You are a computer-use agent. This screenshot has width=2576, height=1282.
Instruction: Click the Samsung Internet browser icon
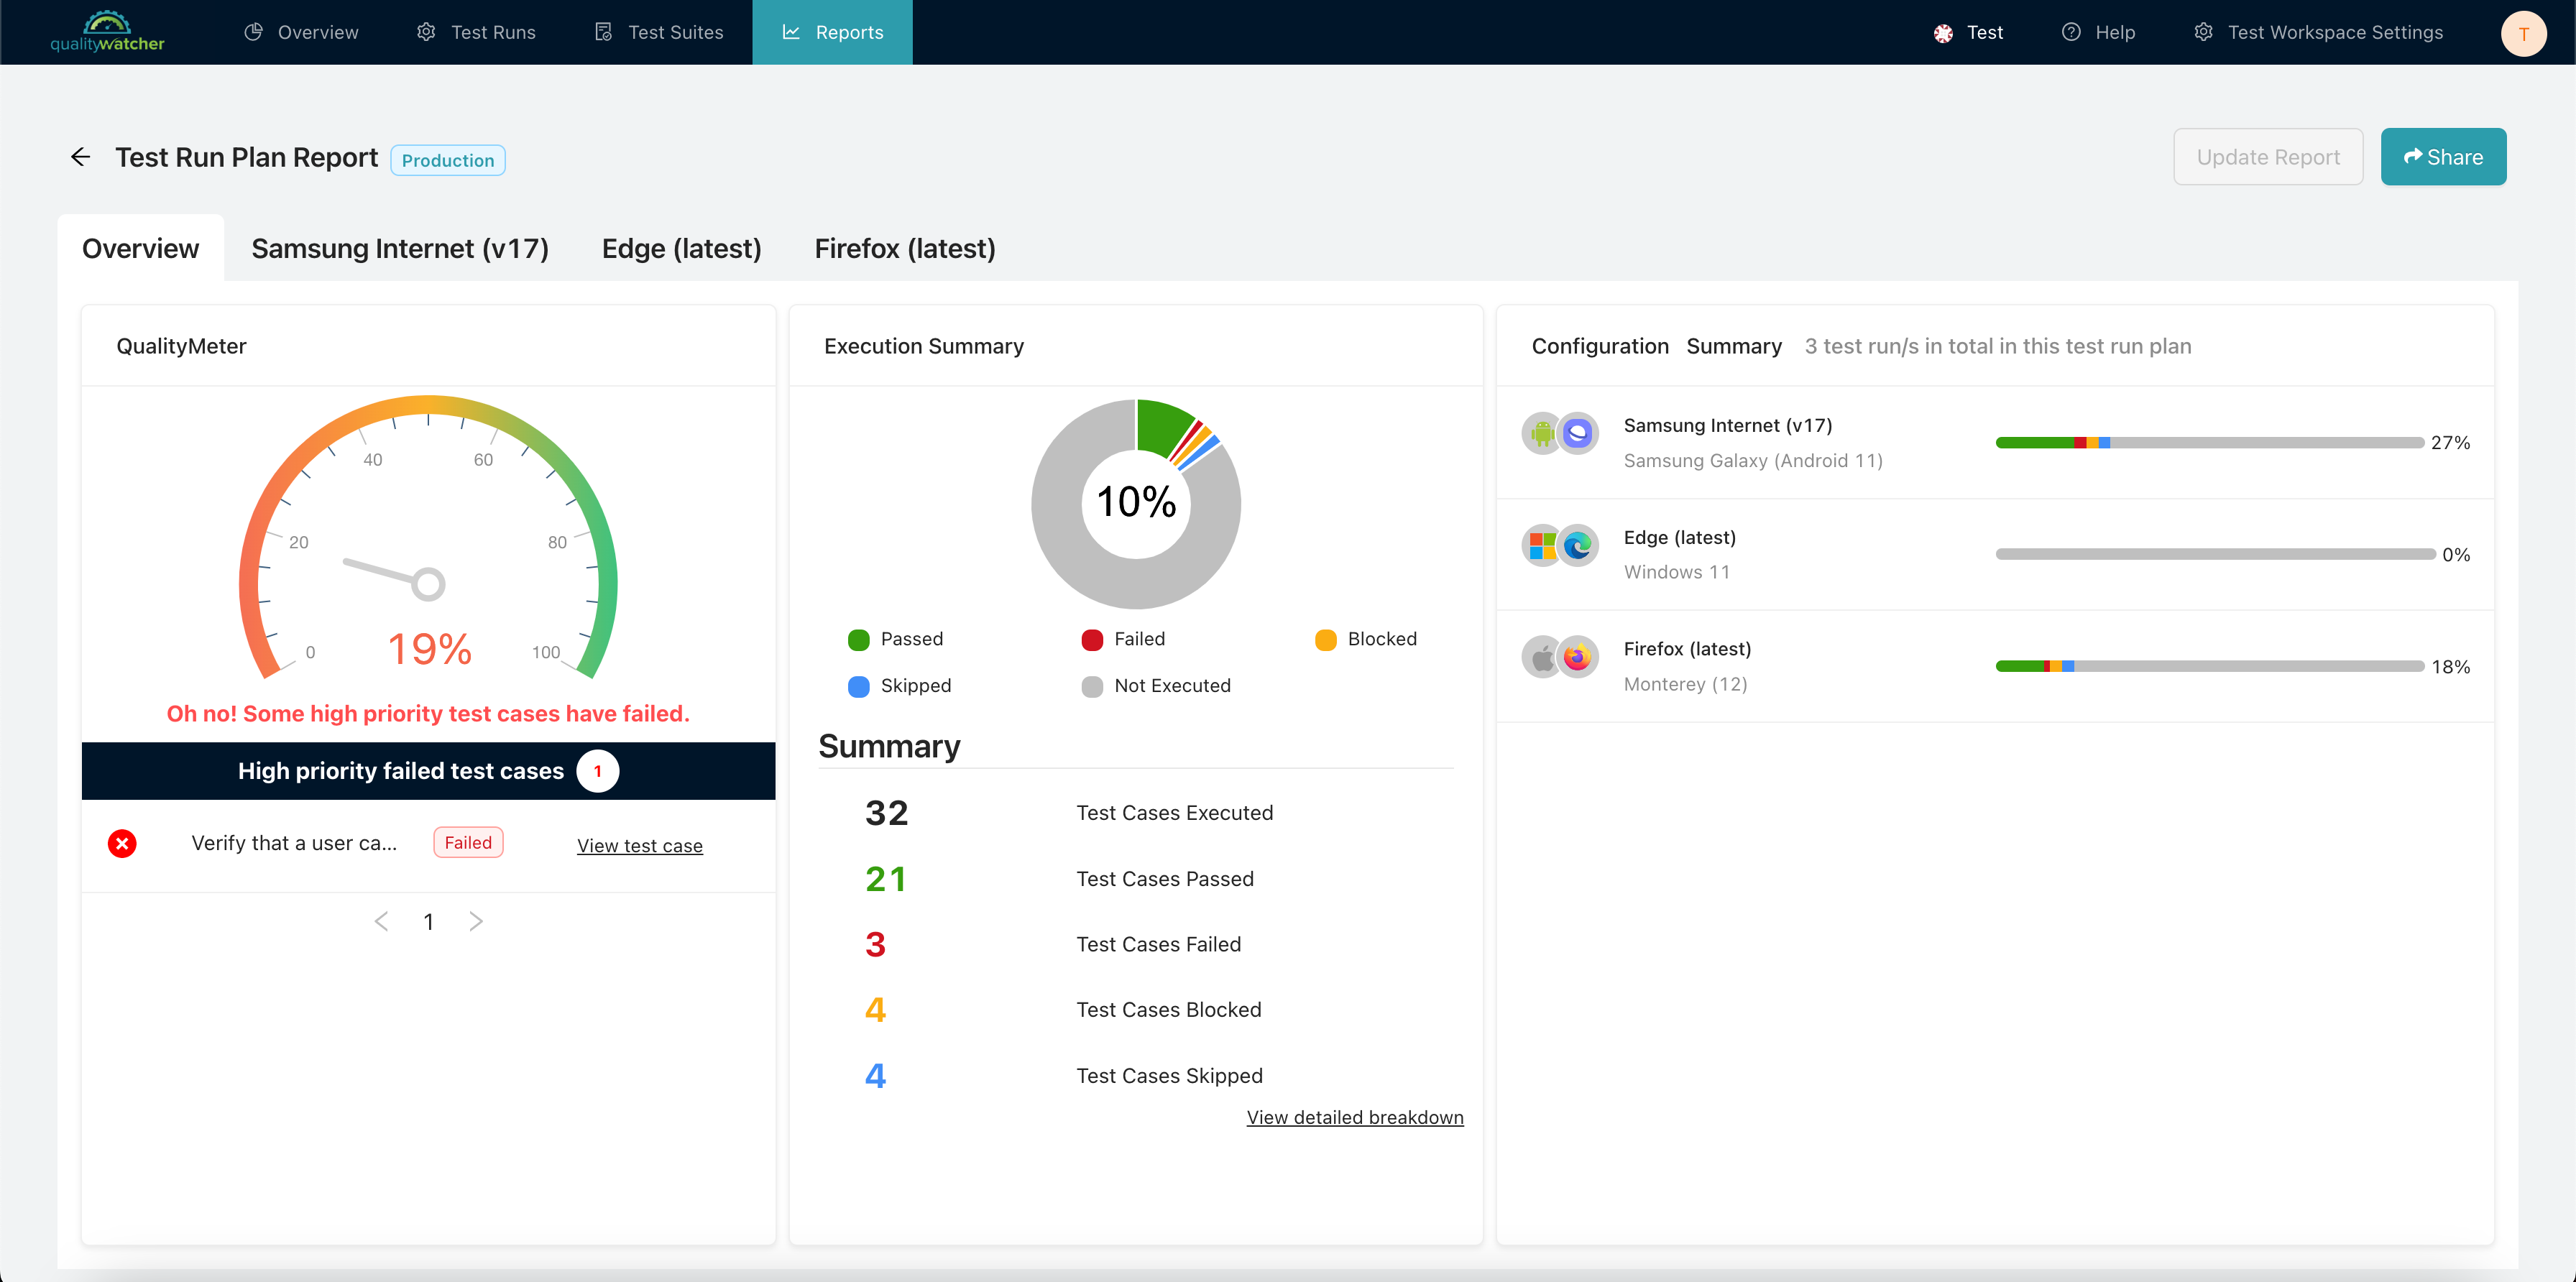point(1578,433)
